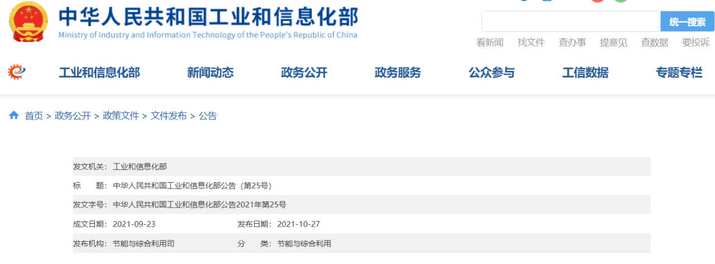This screenshot has height=264, width=715.
Task: Click the orange-blue gear logo beside navigation
Action: (17, 72)
